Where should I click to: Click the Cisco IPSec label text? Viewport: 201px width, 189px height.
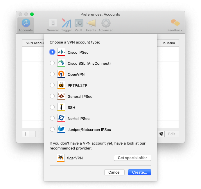(x=78, y=53)
